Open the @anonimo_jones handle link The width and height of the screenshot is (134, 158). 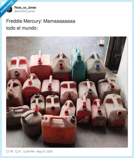pyautogui.click(x=24, y=11)
